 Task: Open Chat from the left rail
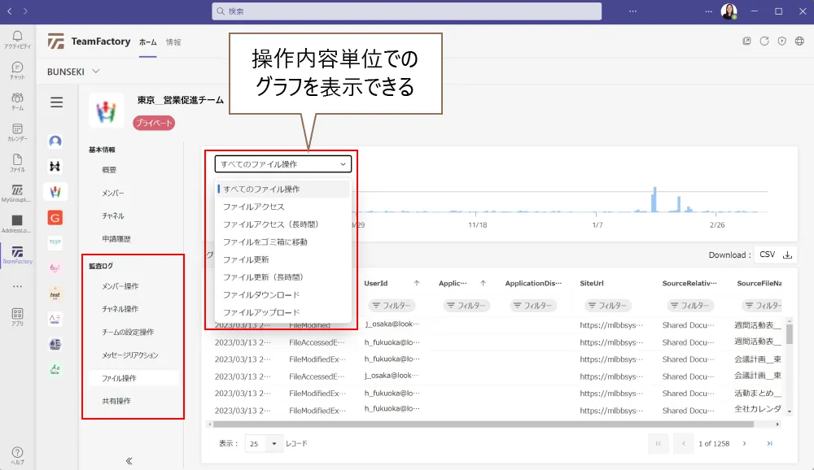click(17, 71)
